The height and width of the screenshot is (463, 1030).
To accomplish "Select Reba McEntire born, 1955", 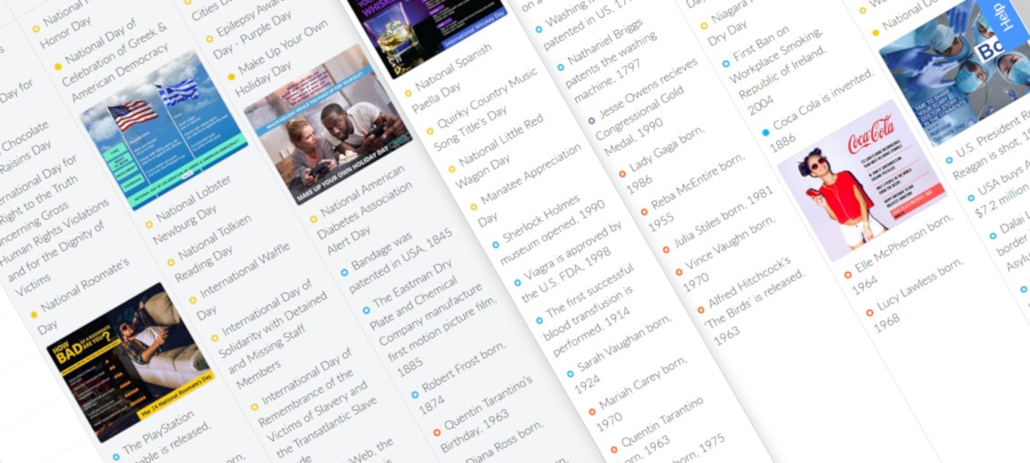I will point(692,192).
